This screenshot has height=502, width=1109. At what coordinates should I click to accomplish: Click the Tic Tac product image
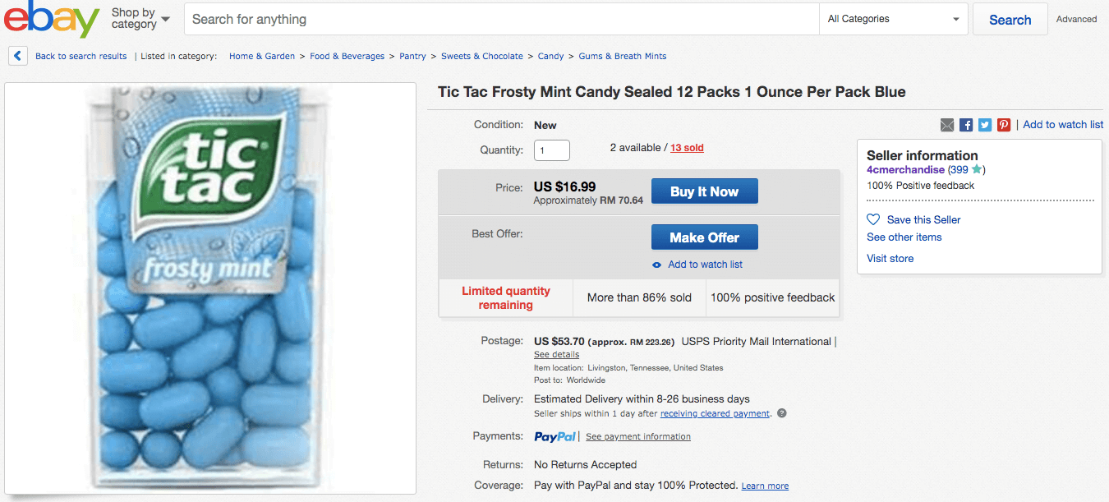coord(210,288)
